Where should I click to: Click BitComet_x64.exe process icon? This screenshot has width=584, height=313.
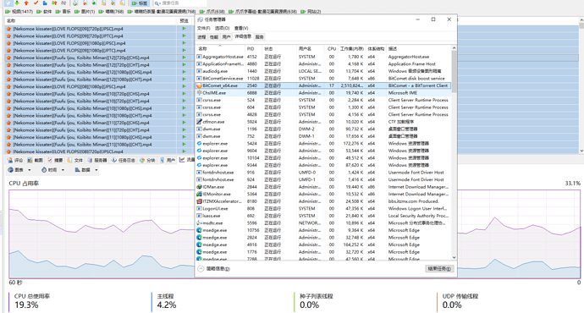point(199,85)
